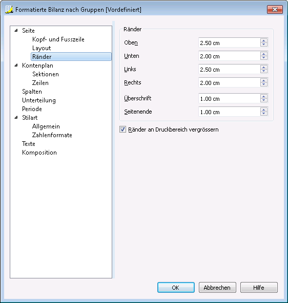Close the Formatierte Bilanz dialog
This screenshot has width=288, height=303.
click(x=275, y=9)
